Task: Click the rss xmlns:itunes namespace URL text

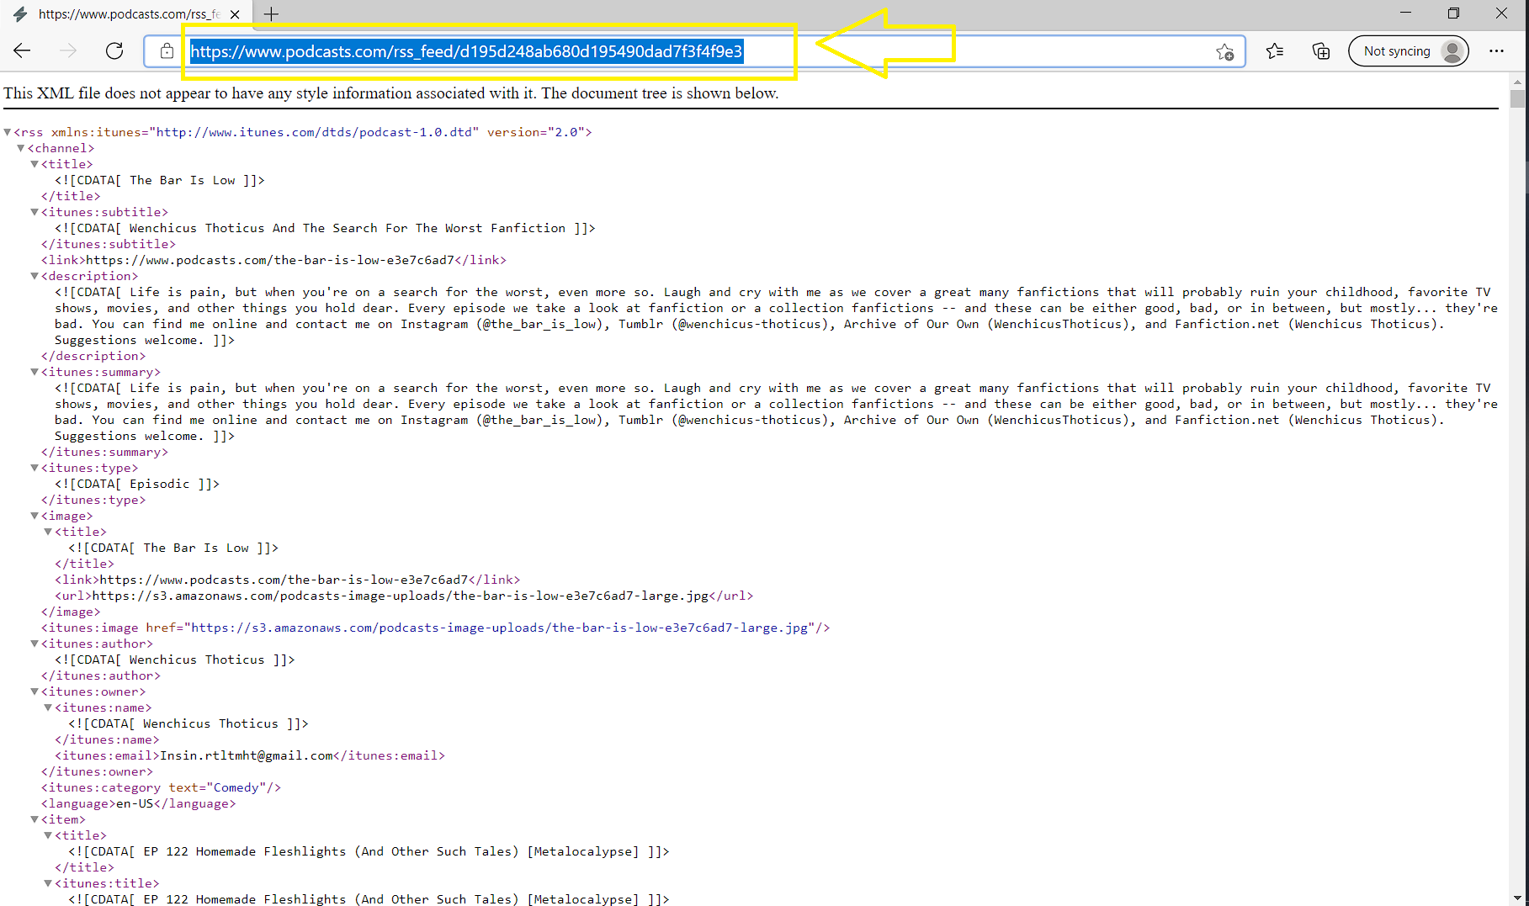Action: tap(315, 132)
